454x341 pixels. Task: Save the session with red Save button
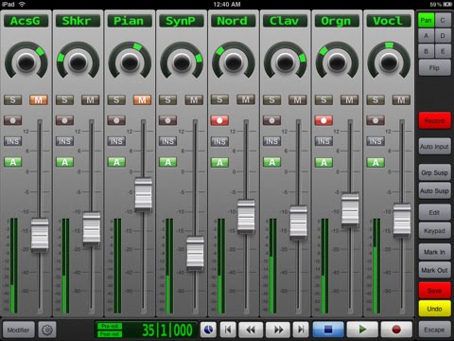434,291
